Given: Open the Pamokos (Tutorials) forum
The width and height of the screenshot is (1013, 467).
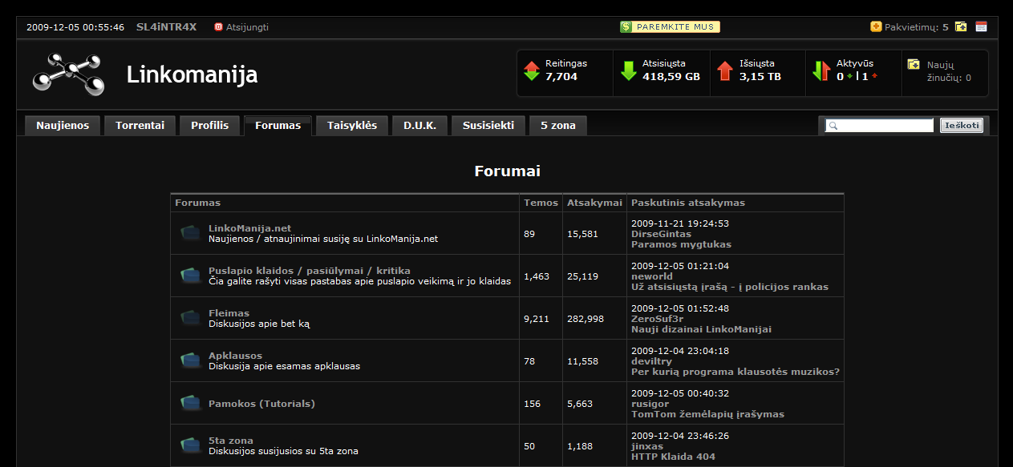Looking at the screenshot, I should coord(261,404).
